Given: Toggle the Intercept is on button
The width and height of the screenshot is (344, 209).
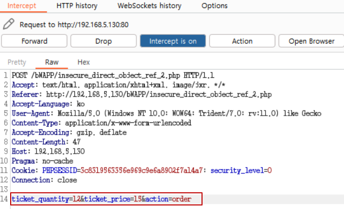Looking at the screenshot, I should [x=173, y=41].
